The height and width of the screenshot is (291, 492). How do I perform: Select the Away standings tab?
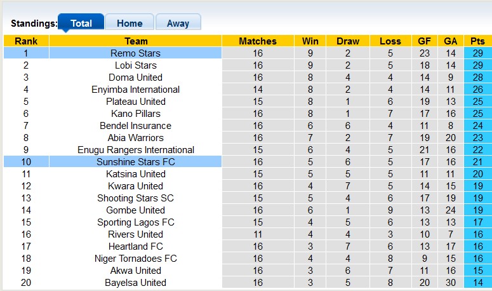tap(178, 24)
